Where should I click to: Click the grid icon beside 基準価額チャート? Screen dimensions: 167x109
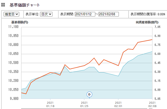click(x=3, y=5)
